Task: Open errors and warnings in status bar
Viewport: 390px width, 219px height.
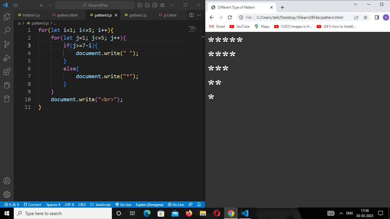Action: (12, 205)
